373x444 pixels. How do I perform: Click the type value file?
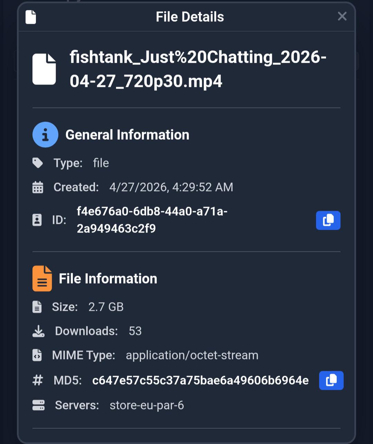pos(101,163)
